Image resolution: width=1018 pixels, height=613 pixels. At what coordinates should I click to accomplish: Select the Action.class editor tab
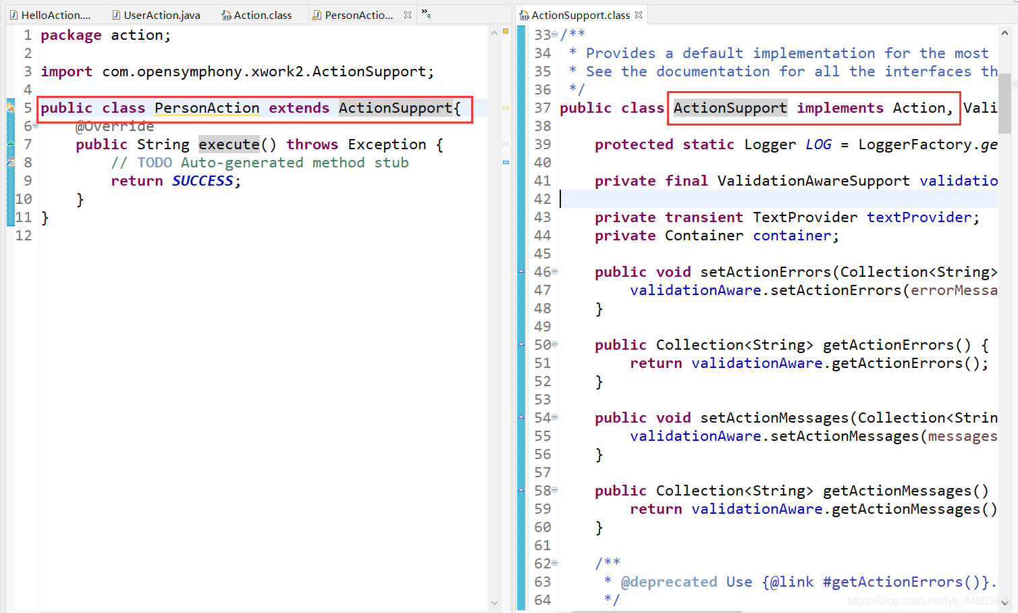click(x=257, y=15)
